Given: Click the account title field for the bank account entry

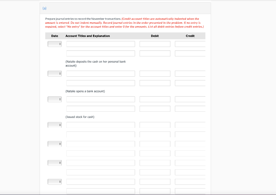Looking at the screenshot, I should [101, 73].
